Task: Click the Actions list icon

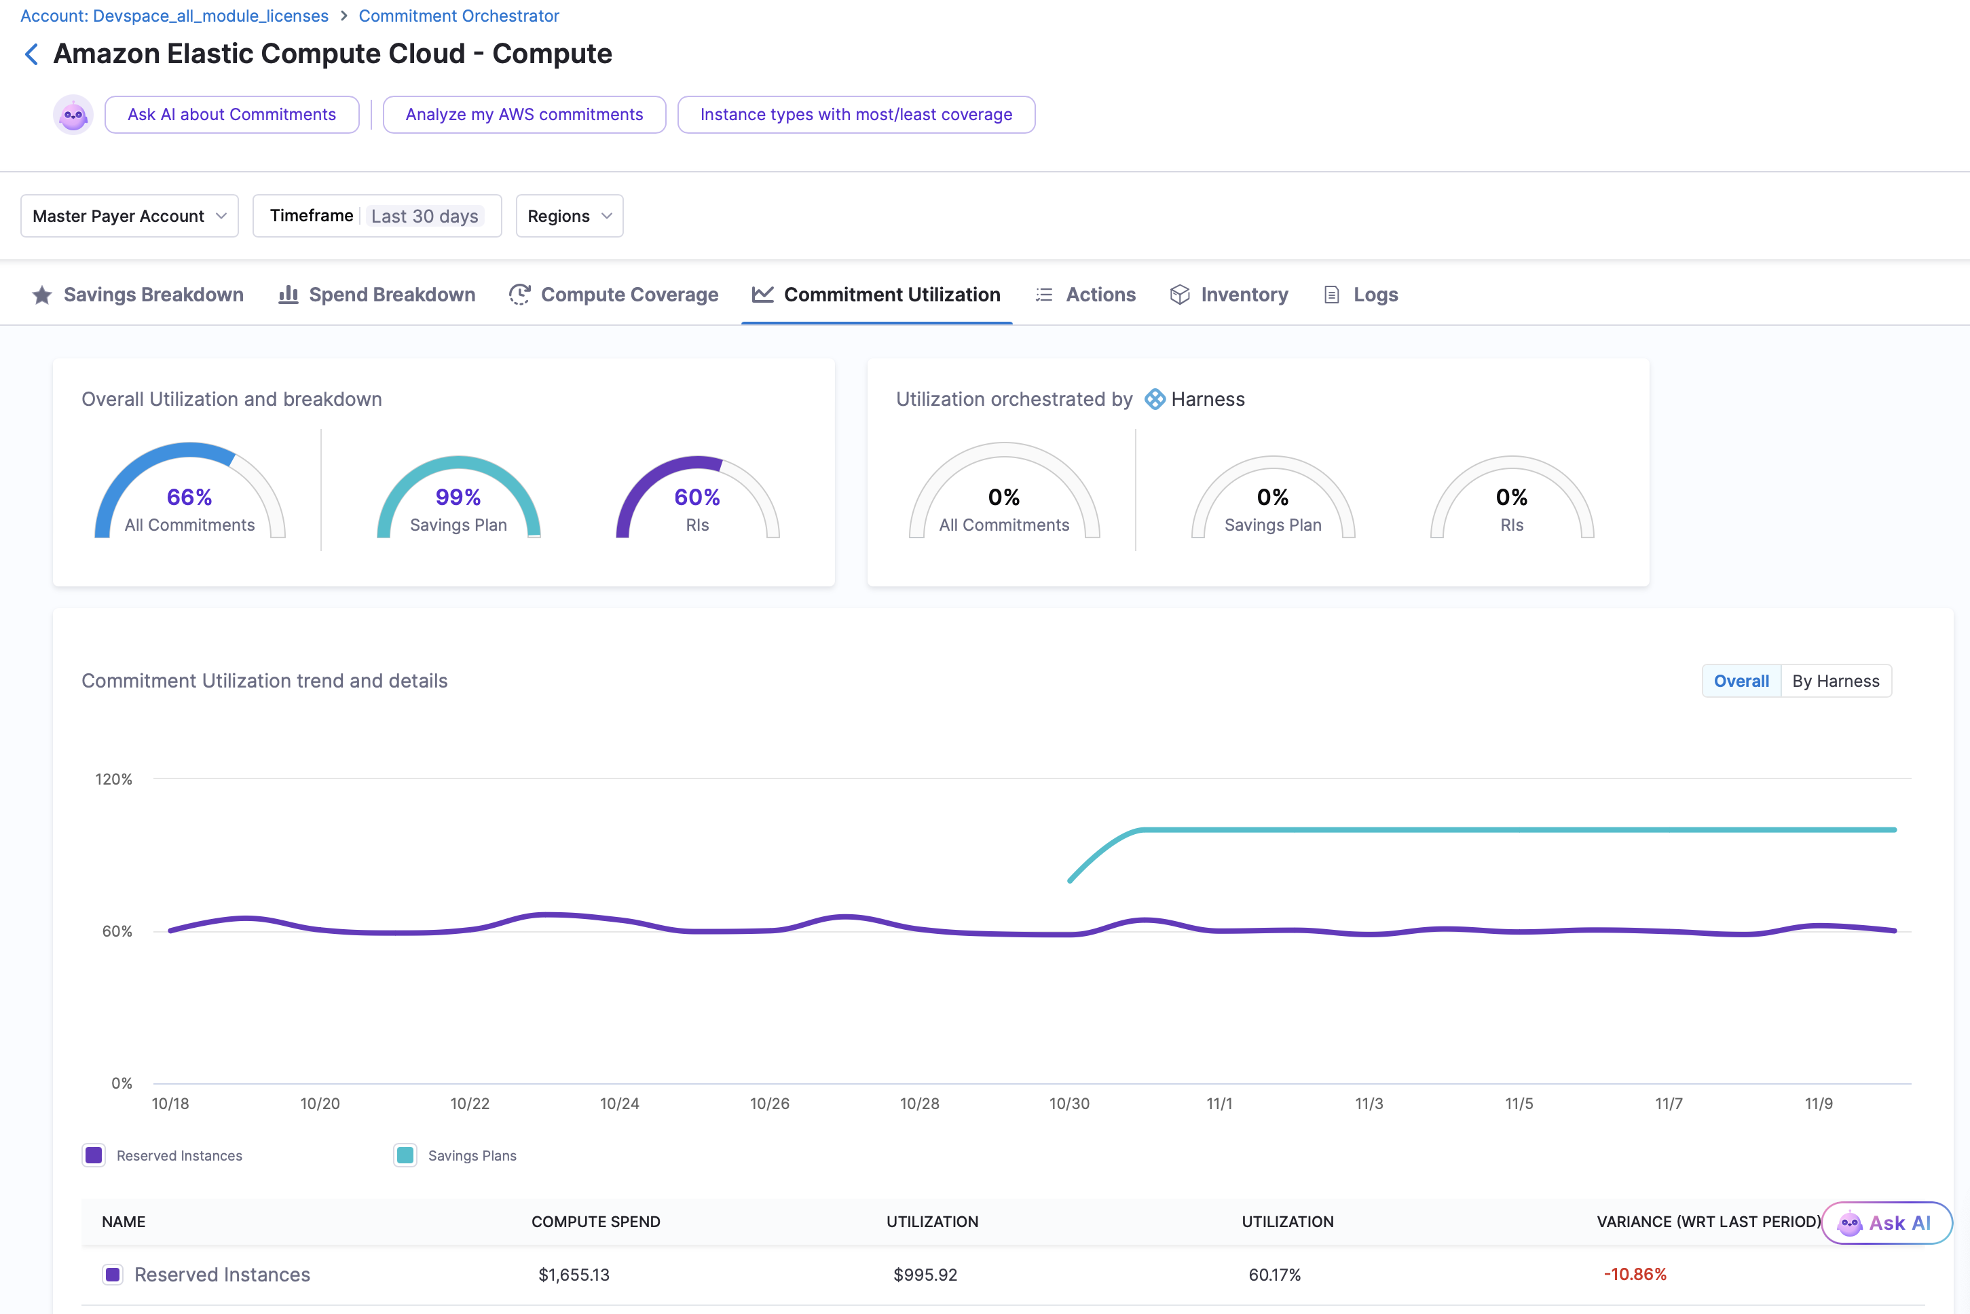Action: pyautogui.click(x=1044, y=295)
